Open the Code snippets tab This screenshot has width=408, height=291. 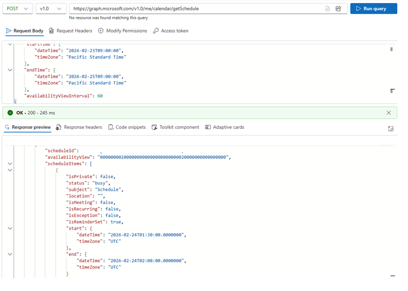(127, 127)
